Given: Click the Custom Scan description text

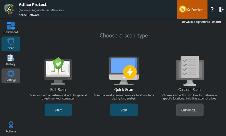Looking at the screenshot, I should pos(190,97).
